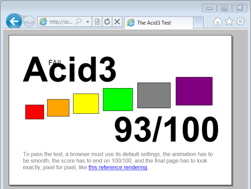Click the 93/100 score text

tap(166, 129)
